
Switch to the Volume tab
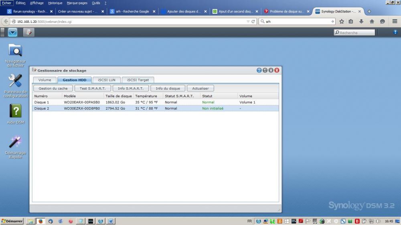pyautogui.click(x=45, y=80)
